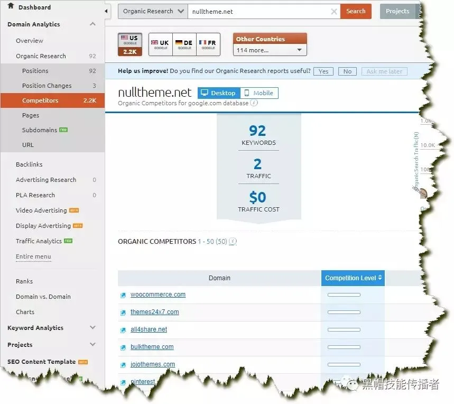Open Backlinks in sidebar
Screen dimensions: 454x404
click(x=29, y=164)
